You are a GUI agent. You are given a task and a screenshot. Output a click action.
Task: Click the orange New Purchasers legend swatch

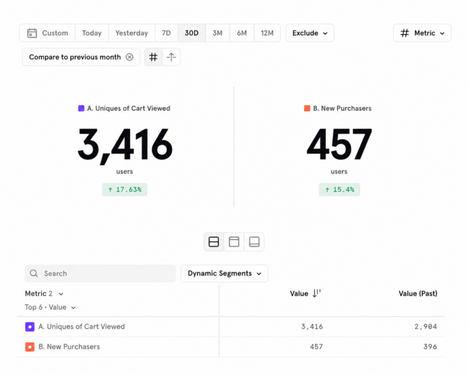[307, 108]
